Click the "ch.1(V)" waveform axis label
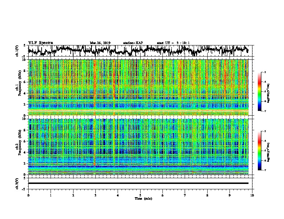The width and height of the screenshot is (284, 219). click(x=17, y=51)
